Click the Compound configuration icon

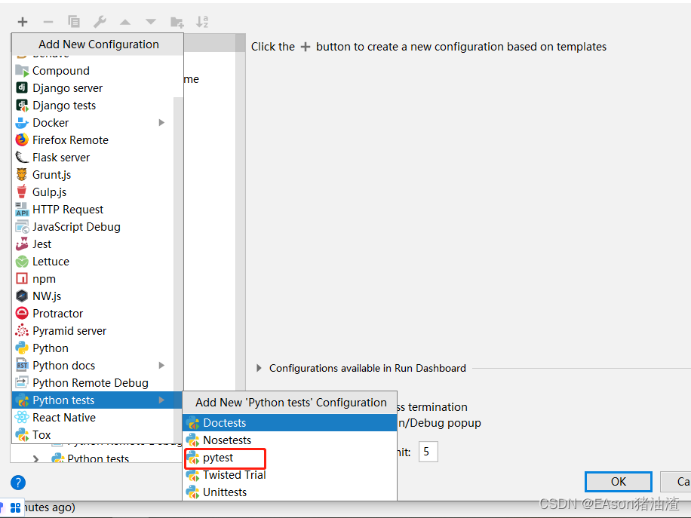coord(22,70)
